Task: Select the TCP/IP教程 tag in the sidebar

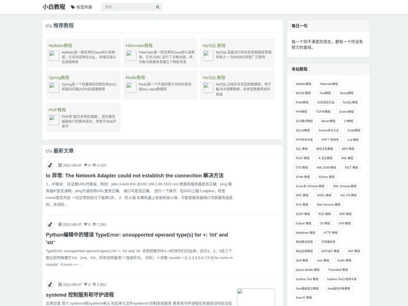Action: coord(323,112)
